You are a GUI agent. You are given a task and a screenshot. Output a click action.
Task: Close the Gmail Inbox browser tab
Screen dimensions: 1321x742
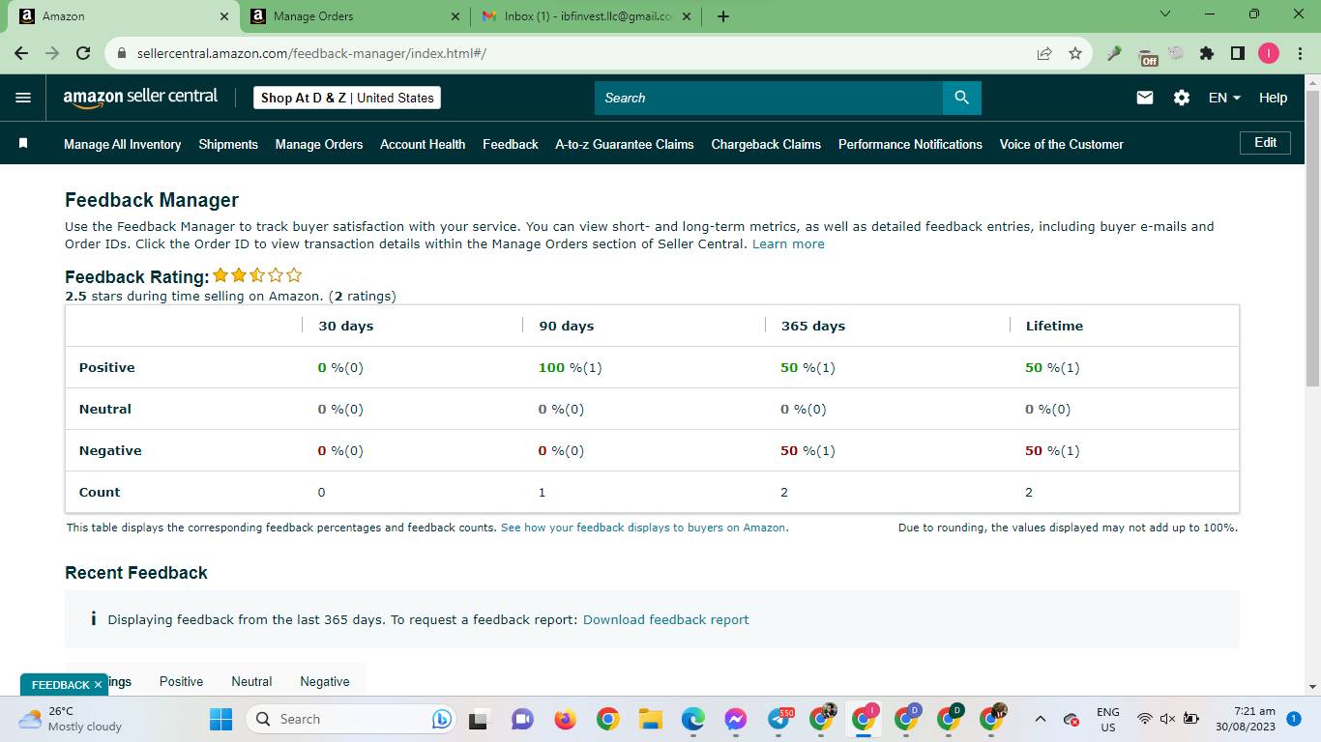pyautogui.click(x=687, y=16)
